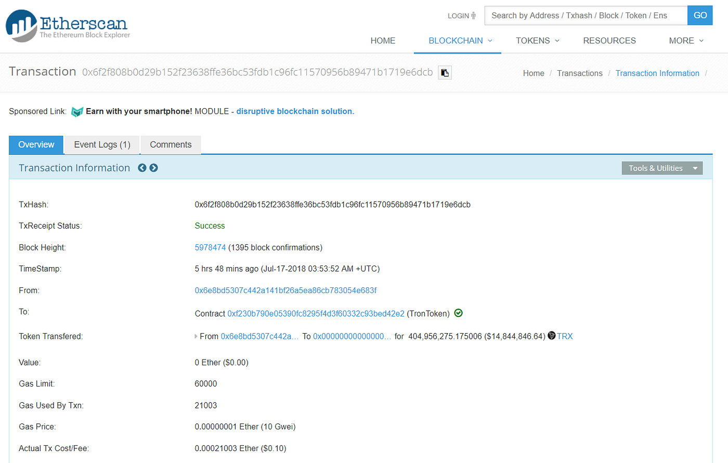Open the From address 0x6e8bd5307c442a141bf... link
Viewport: 728px width, 463px height.
point(285,290)
